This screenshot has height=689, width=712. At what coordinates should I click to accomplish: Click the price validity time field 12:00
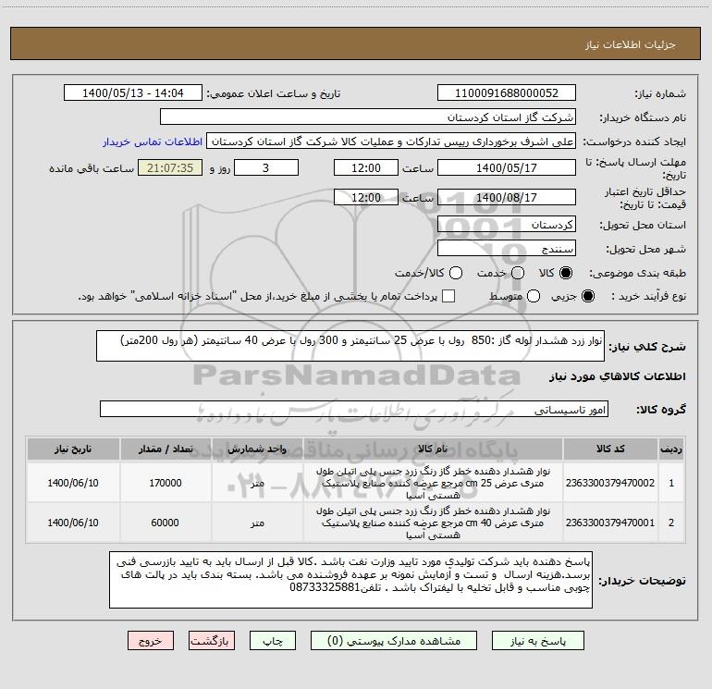point(366,198)
